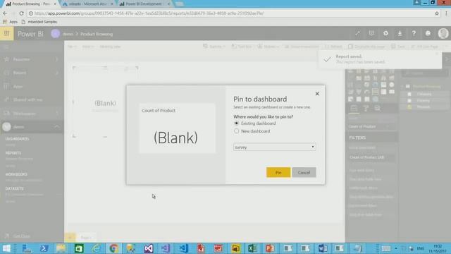Select the donut chart visual icon
451x254 pixels.
click(375, 85)
